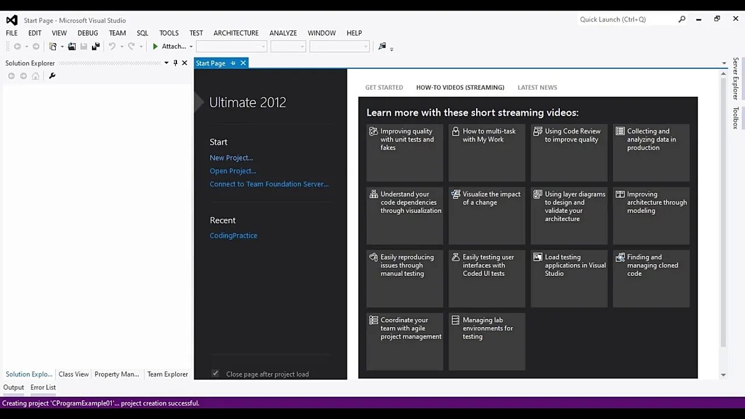Click icon on 'Improving quality with unit tests' tile
The image size is (745, 419).
[x=374, y=132]
